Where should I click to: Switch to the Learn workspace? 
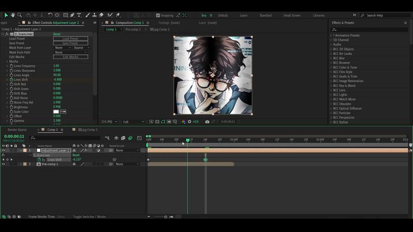coord(243,15)
